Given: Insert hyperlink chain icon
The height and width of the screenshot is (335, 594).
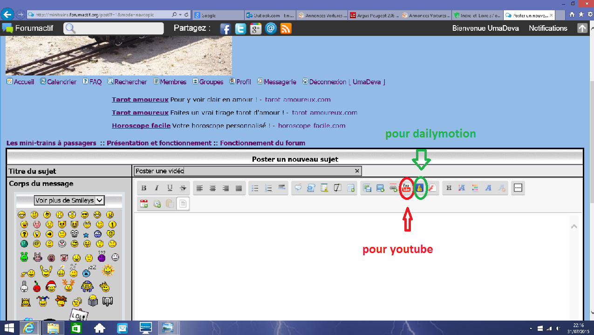Looking at the screenshot, I should (394, 188).
